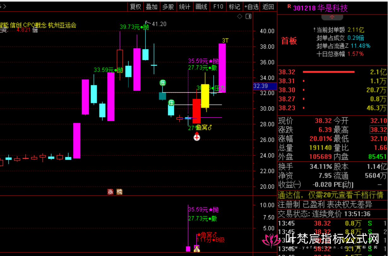Viewport: 388px width, 256px height.
Task: Click the magenta square at indicator bottom
Action: [188, 249]
